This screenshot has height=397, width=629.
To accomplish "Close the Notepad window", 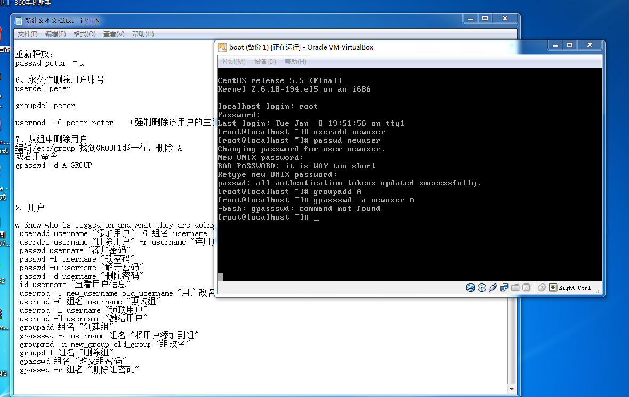I will click(x=505, y=19).
